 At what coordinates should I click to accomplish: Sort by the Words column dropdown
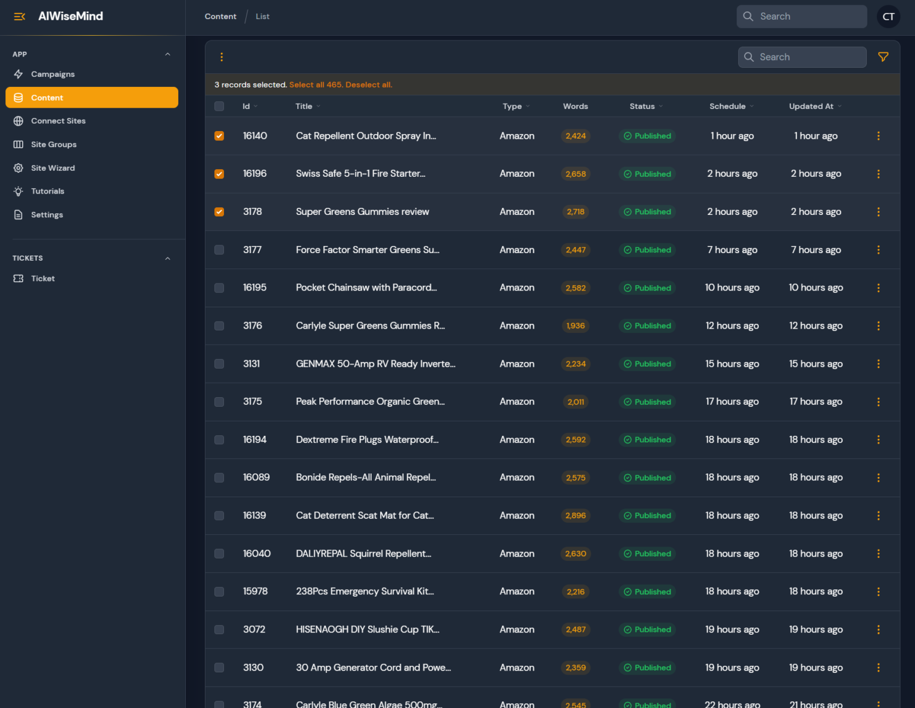(x=575, y=106)
